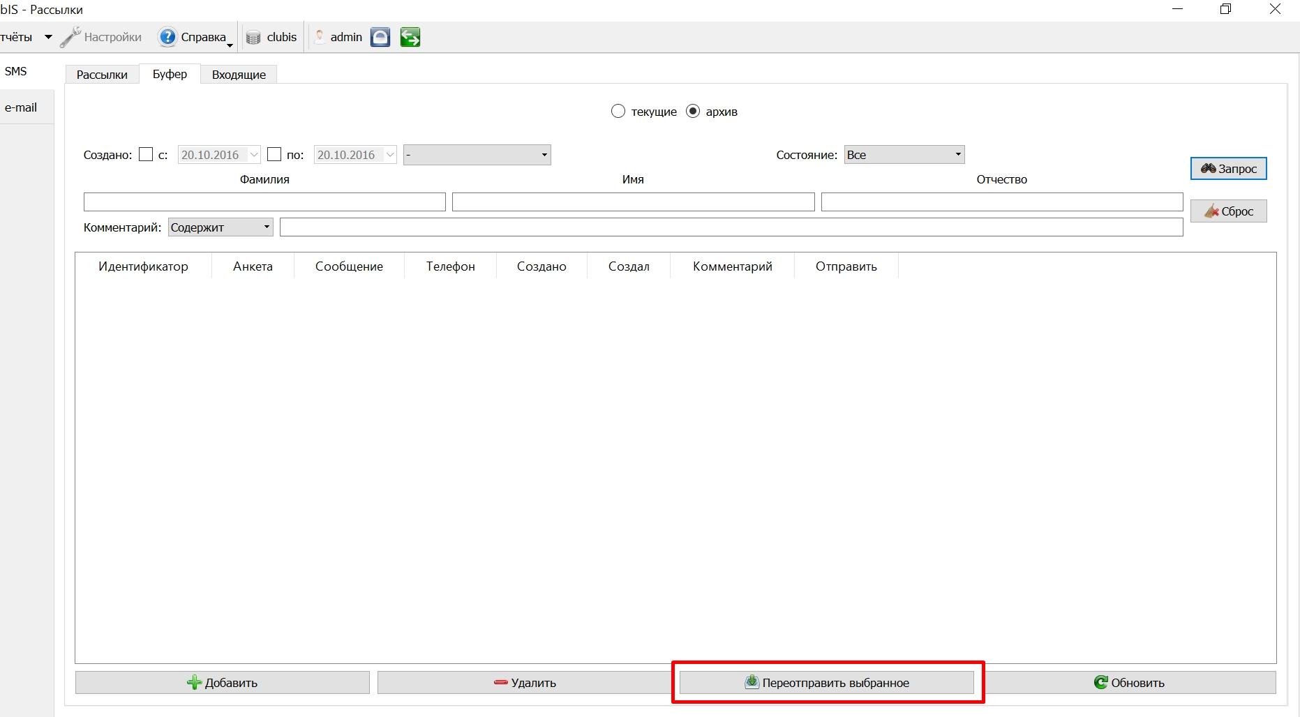This screenshot has height=717, width=1300.
Task: Click the Фамилия input field
Action: point(264,202)
